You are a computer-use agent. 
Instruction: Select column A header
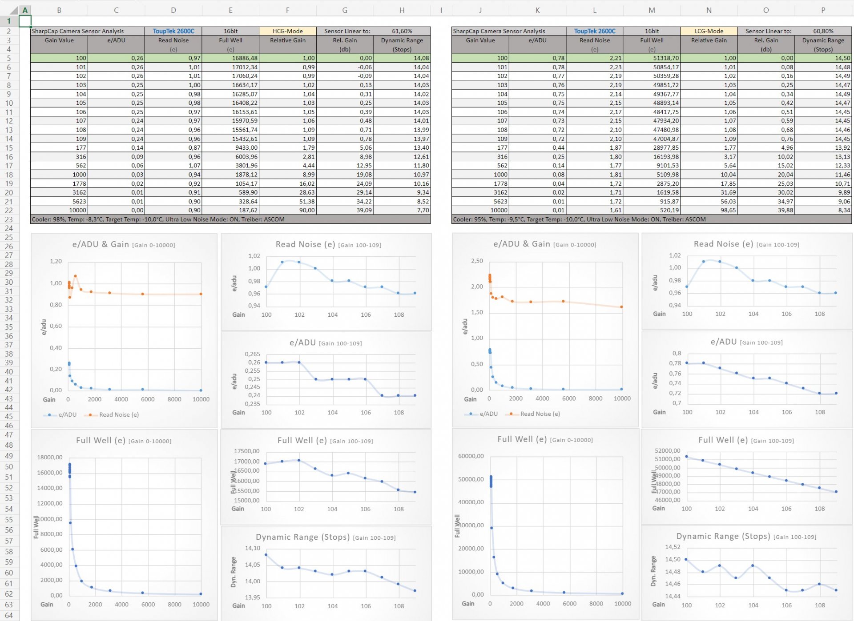[x=25, y=10]
